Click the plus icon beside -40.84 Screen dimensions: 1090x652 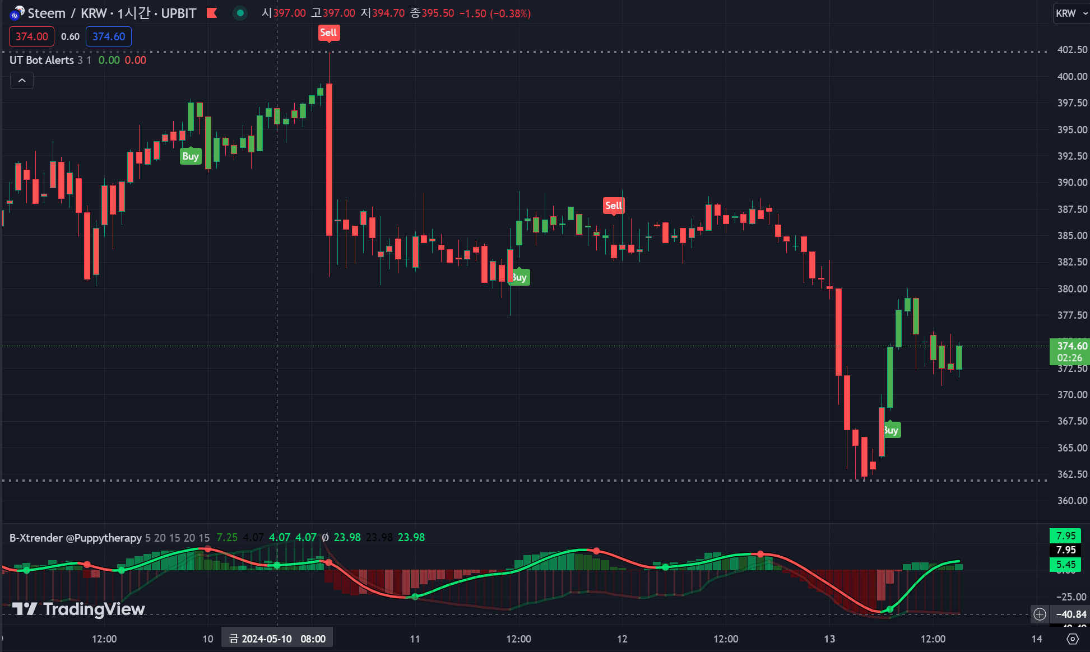tap(1040, 614)
